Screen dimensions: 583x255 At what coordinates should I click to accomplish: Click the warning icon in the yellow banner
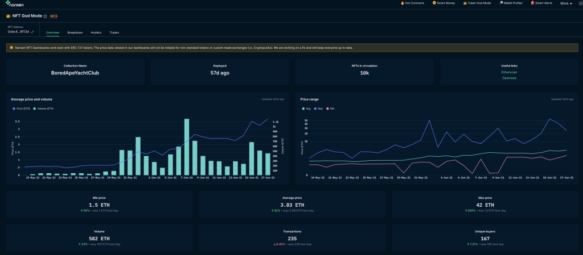pos(11,48)
